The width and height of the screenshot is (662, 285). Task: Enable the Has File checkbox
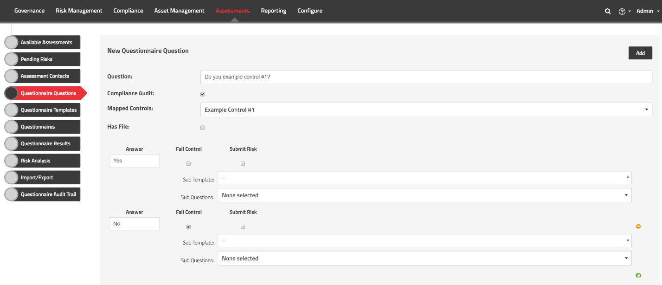click(x=202, y=128)
